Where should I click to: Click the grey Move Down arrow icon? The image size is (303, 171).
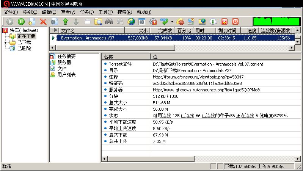coord(76,22)
